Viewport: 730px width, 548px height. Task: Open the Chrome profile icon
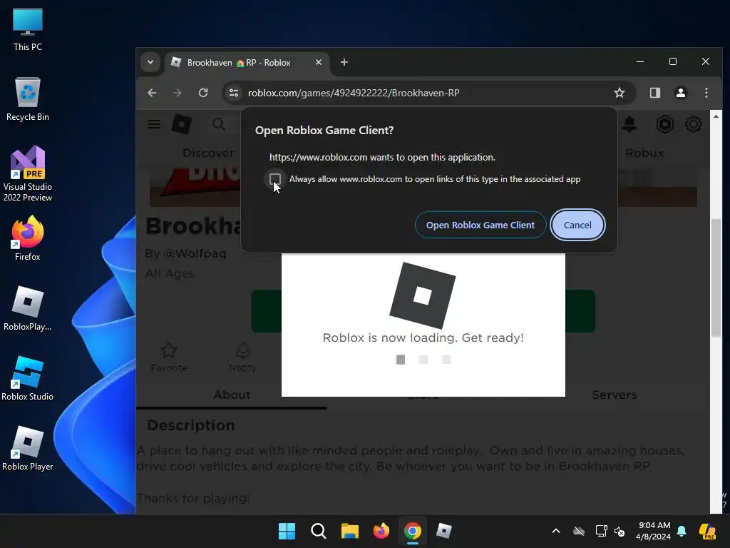coord(681,93)
